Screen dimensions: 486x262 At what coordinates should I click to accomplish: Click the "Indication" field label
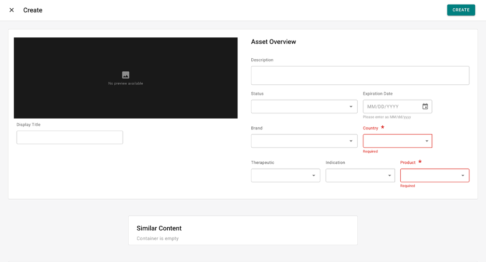coord(335,162)
